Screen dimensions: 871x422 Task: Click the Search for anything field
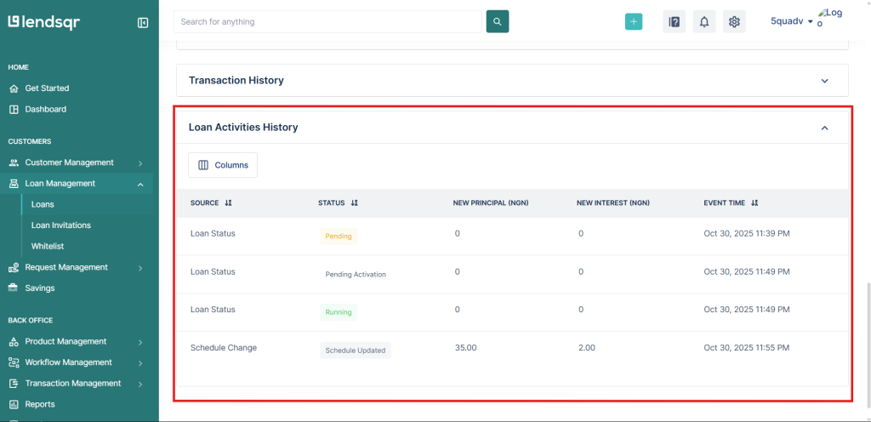tap(327, 21)
